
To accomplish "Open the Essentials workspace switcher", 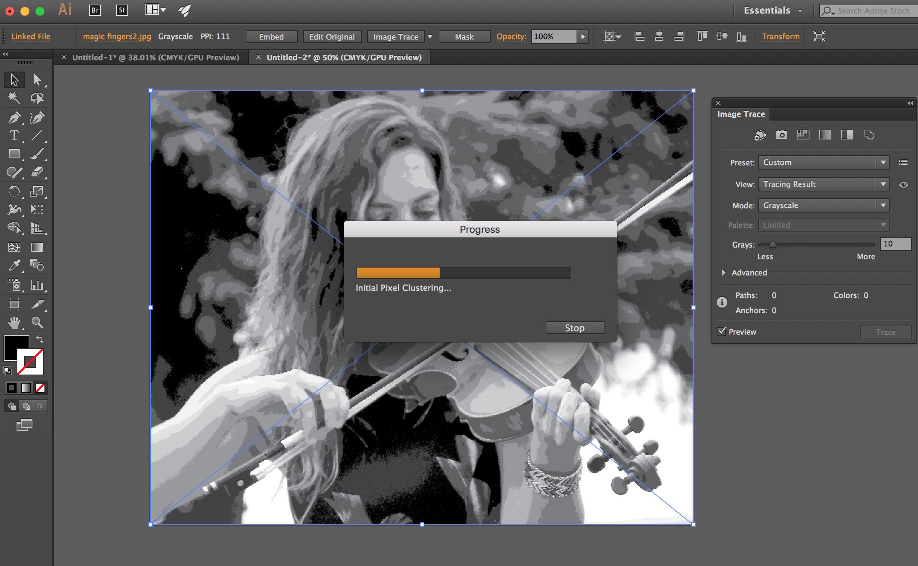I will click(773, 11).
